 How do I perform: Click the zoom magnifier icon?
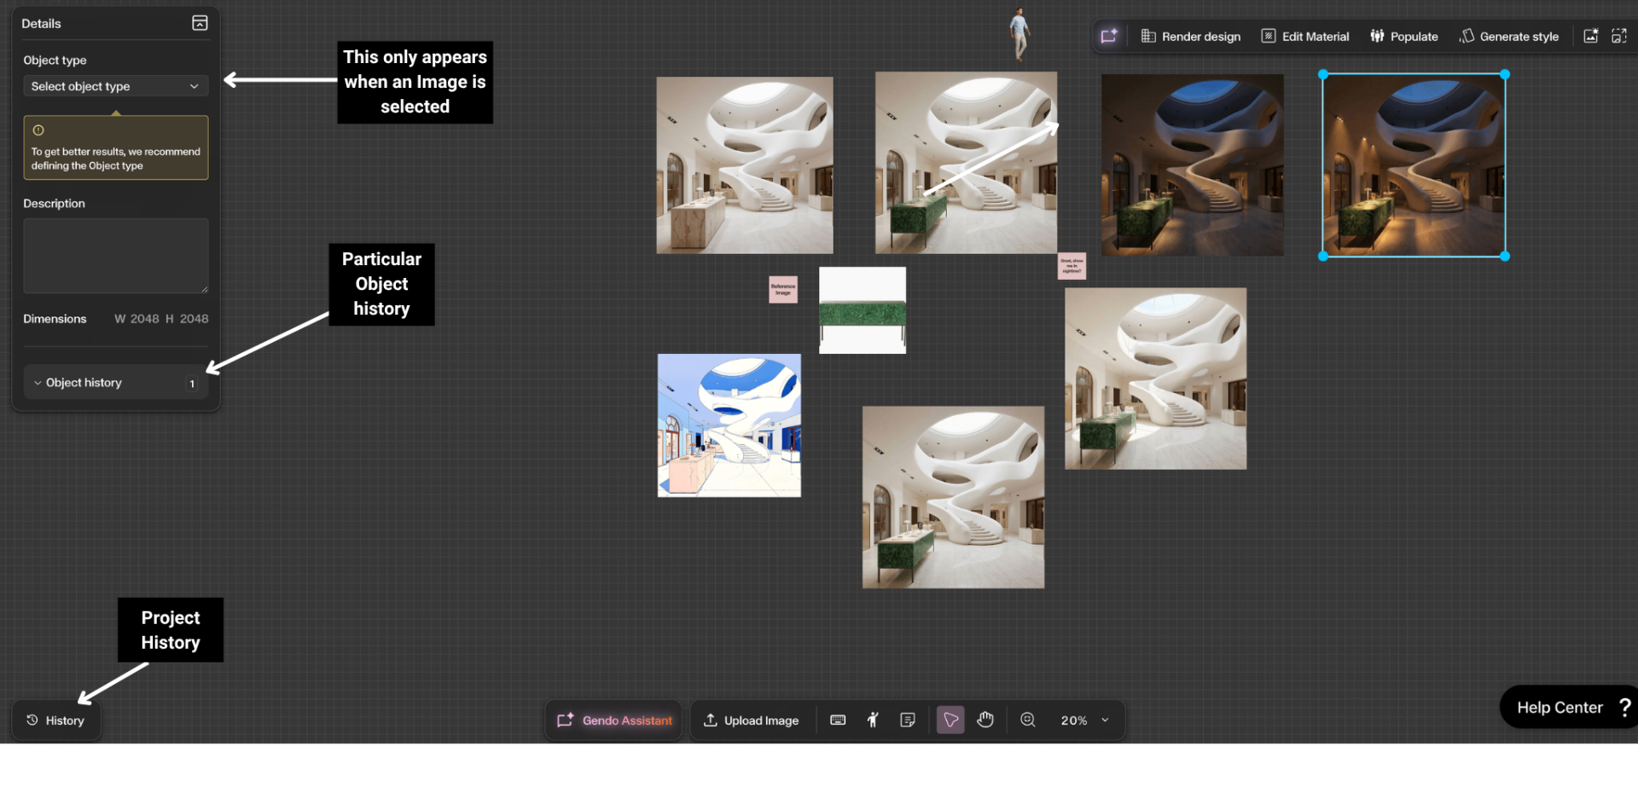[x=1028, y=720]
